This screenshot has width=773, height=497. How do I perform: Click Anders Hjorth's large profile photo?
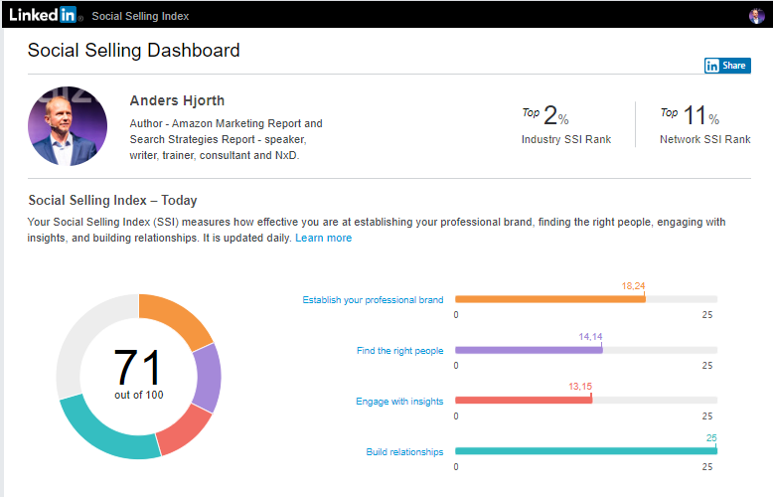point(68,126)
